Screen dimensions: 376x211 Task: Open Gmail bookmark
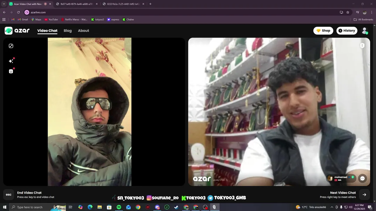(x=23, y=20)
